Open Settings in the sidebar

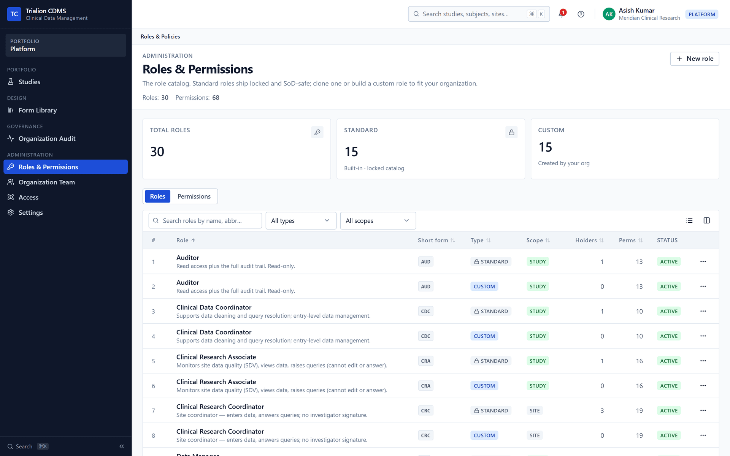point(65,212)
